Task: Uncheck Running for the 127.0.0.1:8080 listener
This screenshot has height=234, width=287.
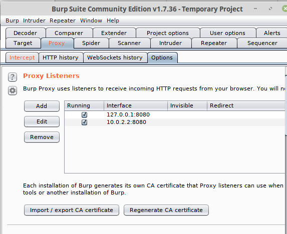Action: (x=84, y=114)
